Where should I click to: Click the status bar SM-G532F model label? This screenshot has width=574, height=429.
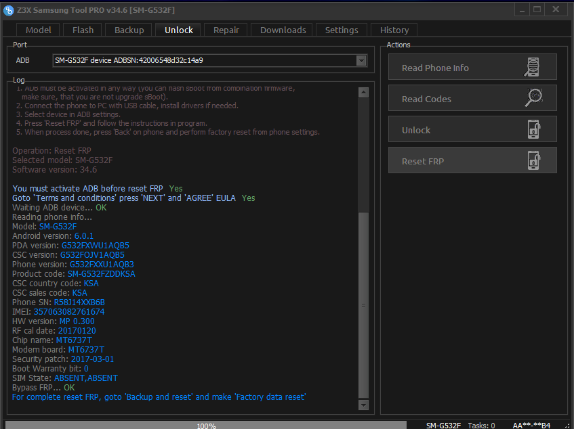click(x=443, y=426)
